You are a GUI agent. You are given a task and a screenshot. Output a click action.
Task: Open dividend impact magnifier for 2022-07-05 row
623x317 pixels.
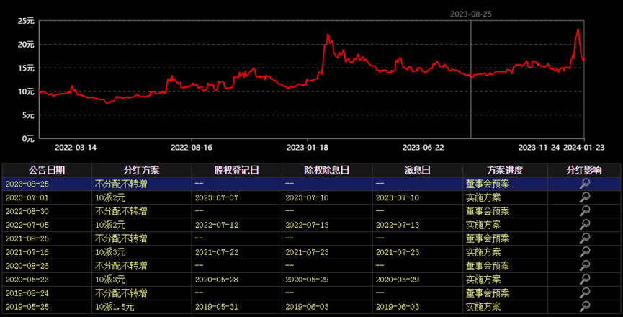tap(584, 225)
